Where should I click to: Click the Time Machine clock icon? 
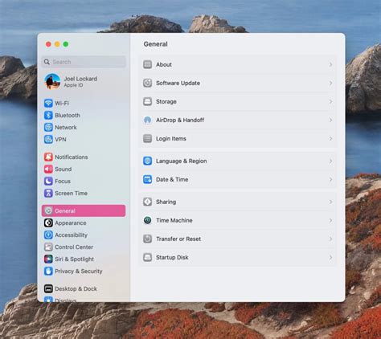(147, 220)
